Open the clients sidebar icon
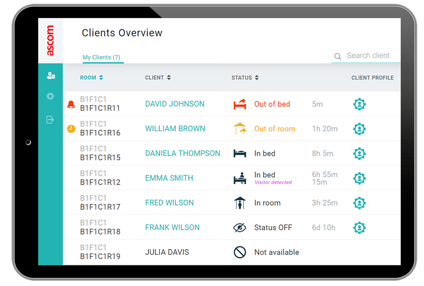Viewport: 424px width, 286px height. [51, 76]
